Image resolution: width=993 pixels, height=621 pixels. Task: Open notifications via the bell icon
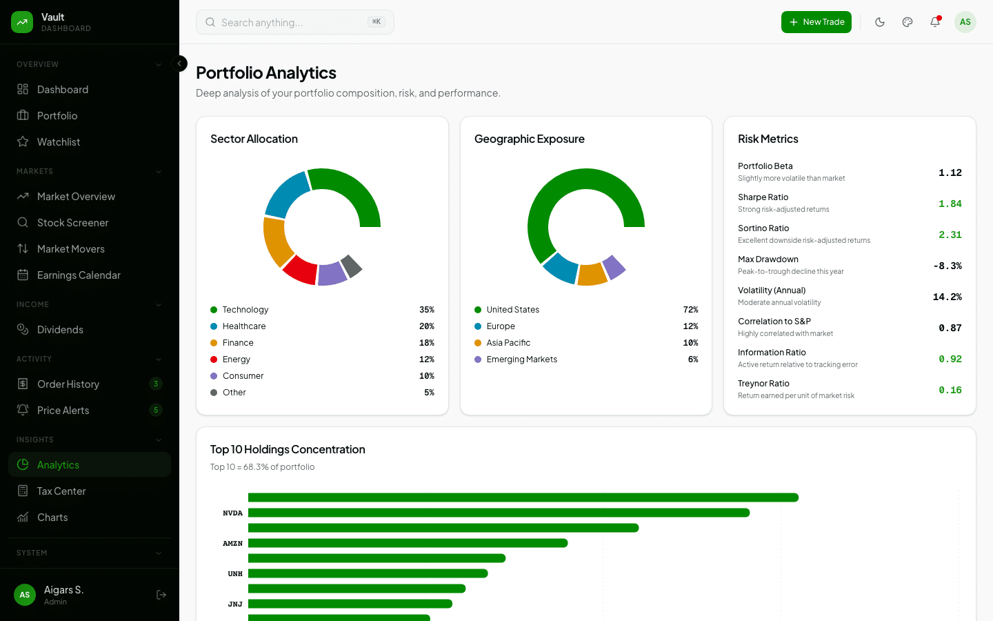point(934,22)
